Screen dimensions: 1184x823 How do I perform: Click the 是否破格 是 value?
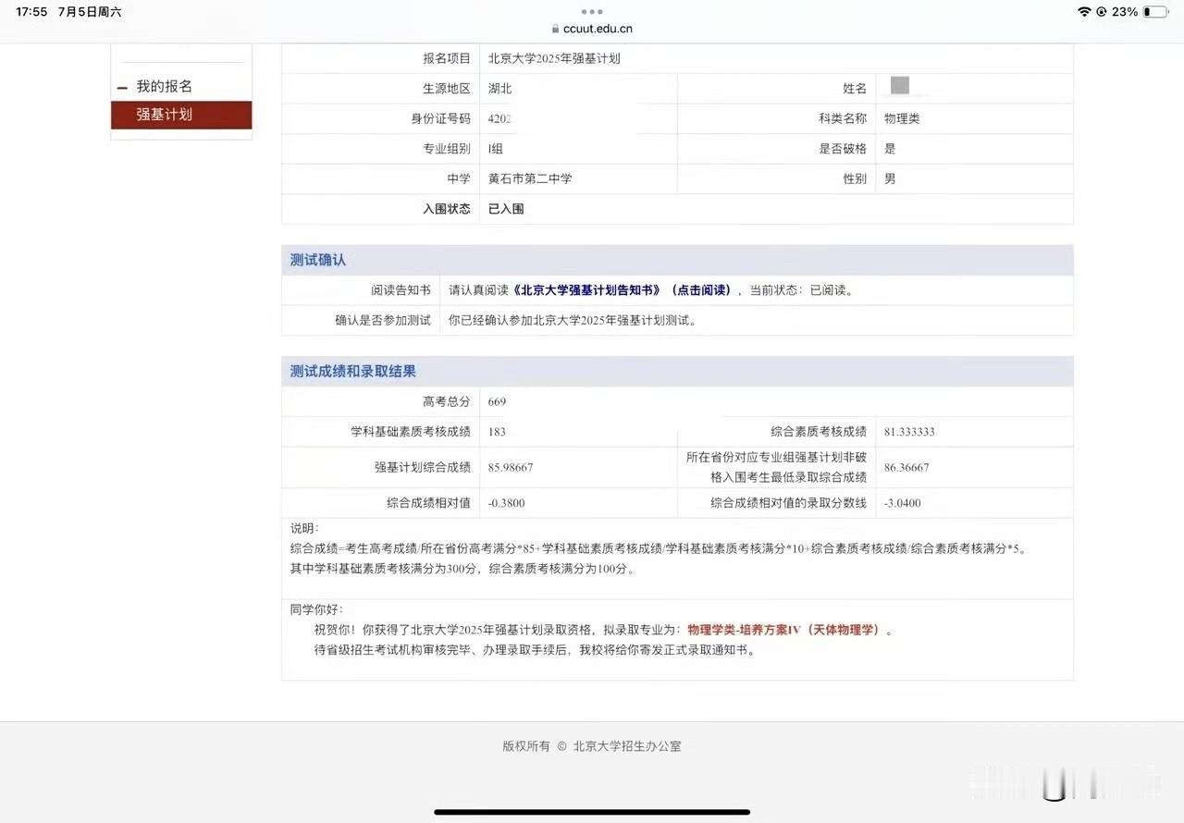coord(890,149)
